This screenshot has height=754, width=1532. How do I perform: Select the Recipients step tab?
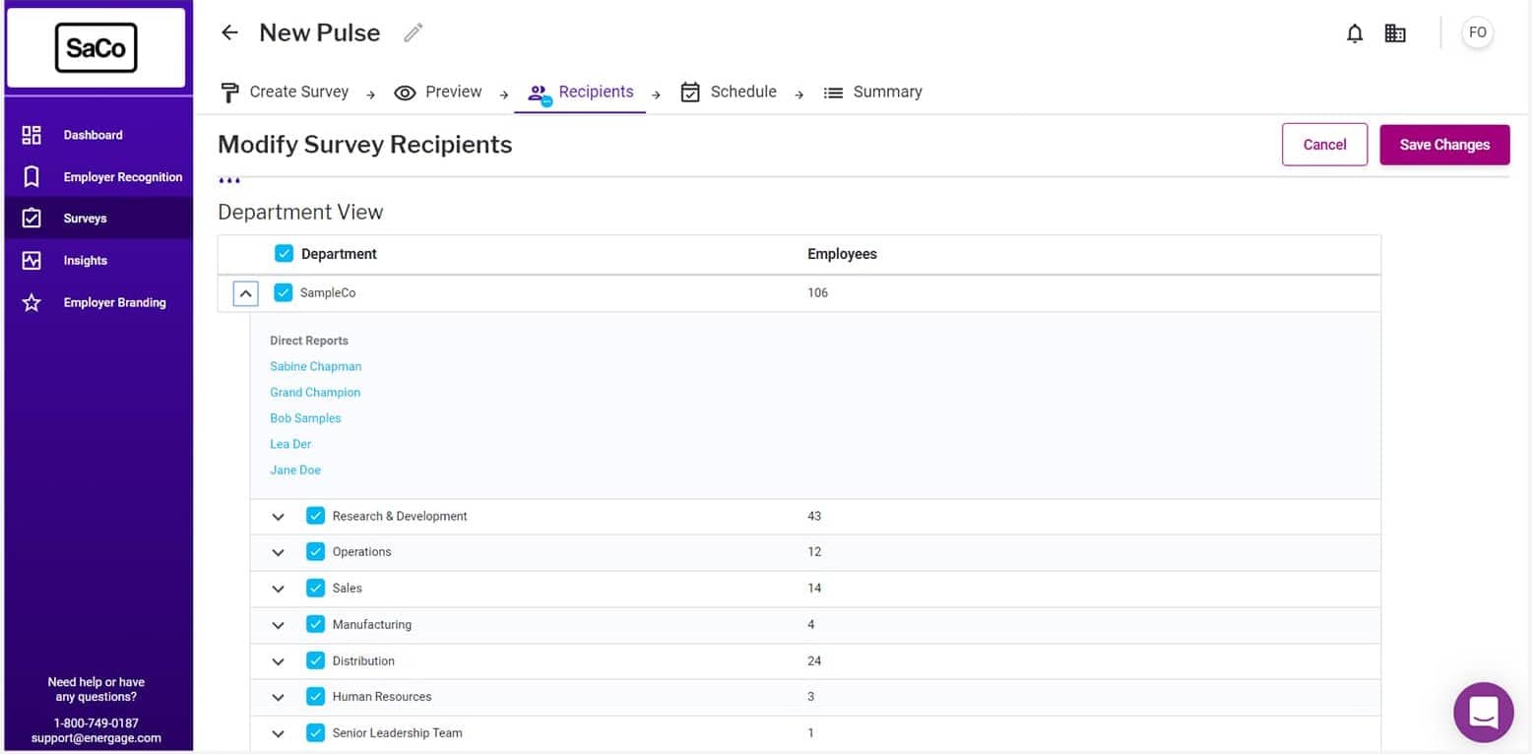tap(580, 94)
